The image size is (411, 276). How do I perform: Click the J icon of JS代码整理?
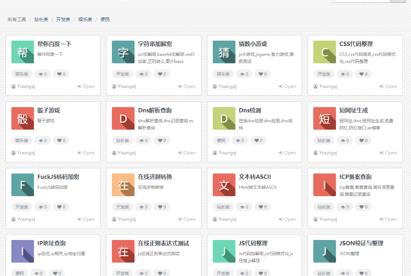pyautogui.click(x=224, y=251)
